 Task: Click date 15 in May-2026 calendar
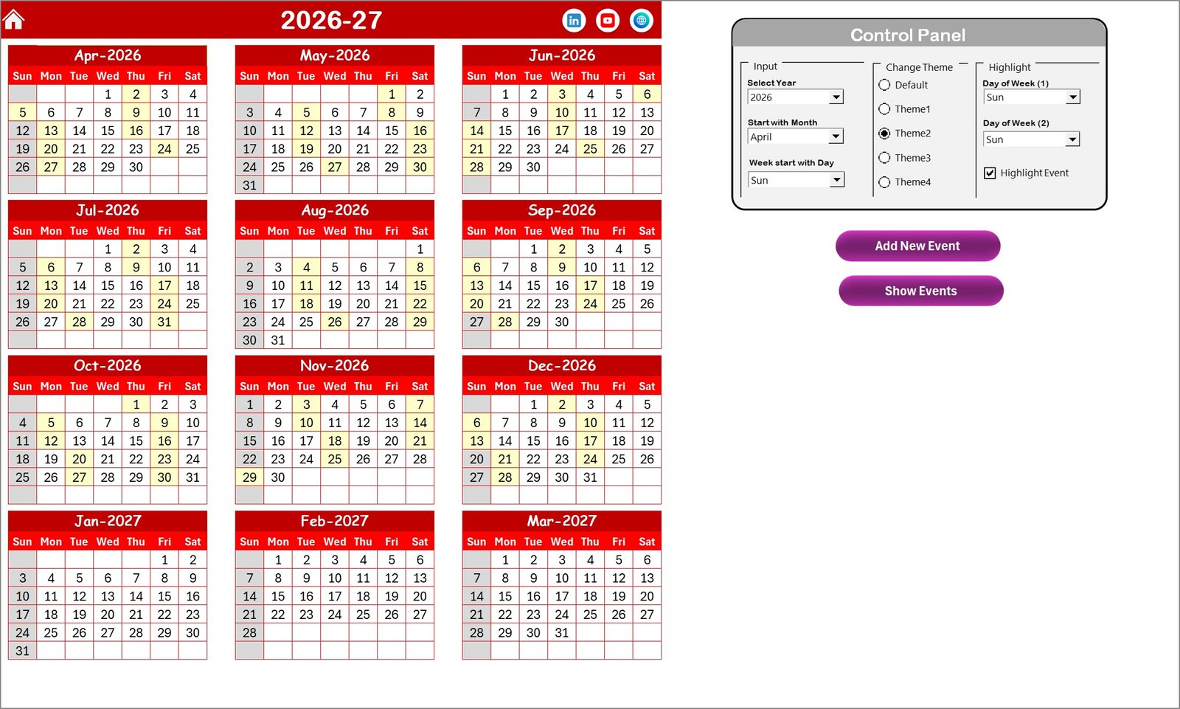pyautogui.click(x=392, y=131)
